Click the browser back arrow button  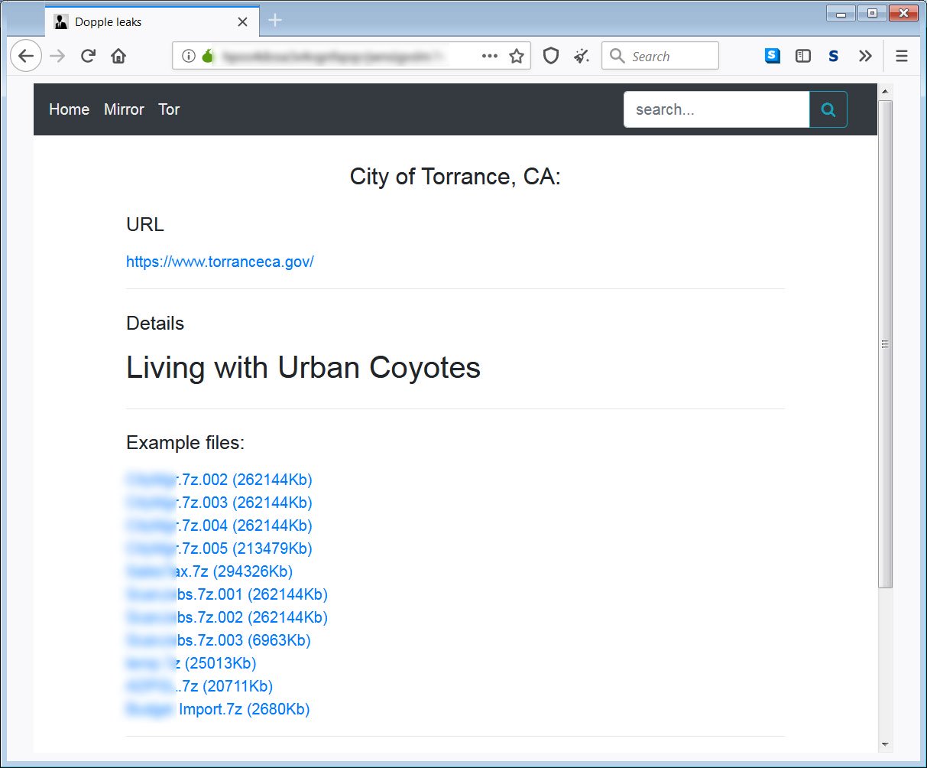pos(26,56)
